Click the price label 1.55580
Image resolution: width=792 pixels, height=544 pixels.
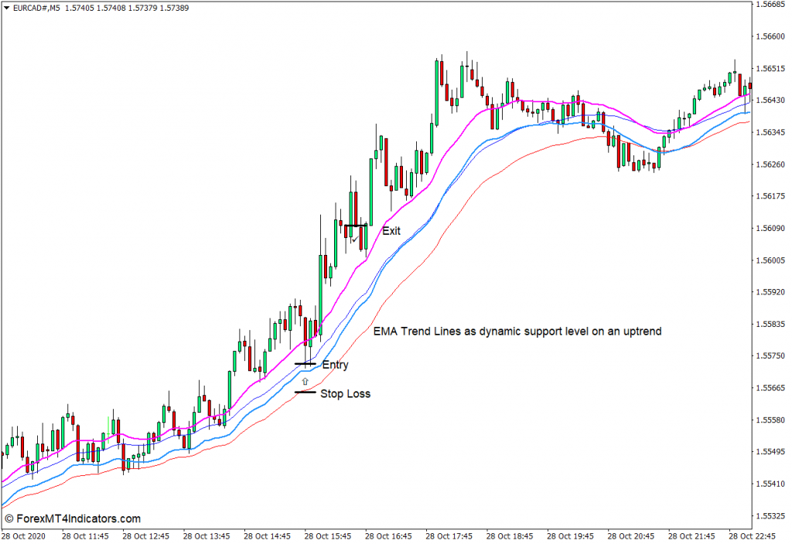[x=770, y=420]
